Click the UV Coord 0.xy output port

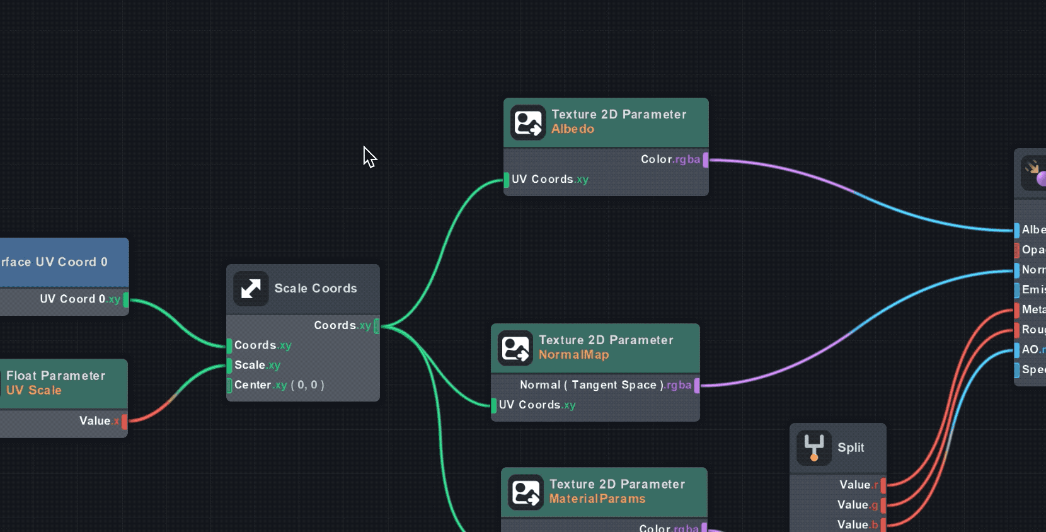126,299
